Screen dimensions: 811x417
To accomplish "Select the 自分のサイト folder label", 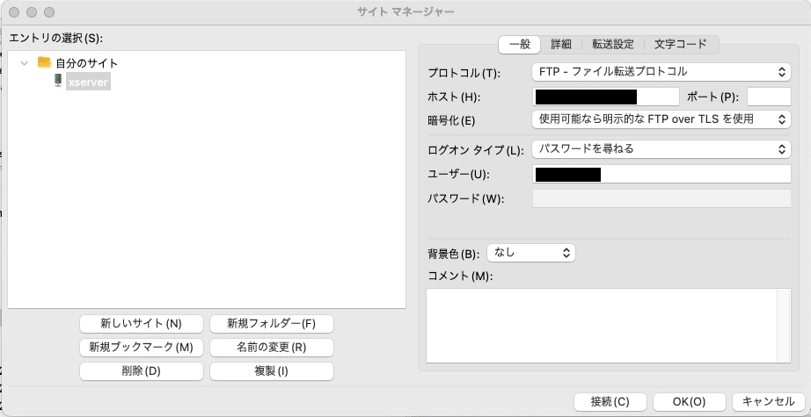I will (x=87, y=63).
